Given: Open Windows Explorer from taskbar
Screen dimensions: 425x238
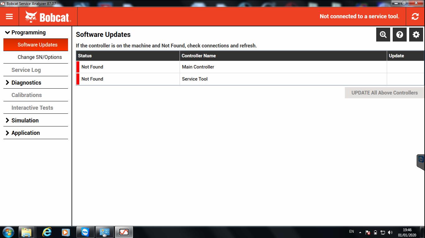Looking at the screenshot, I should [x=26, y=232].
